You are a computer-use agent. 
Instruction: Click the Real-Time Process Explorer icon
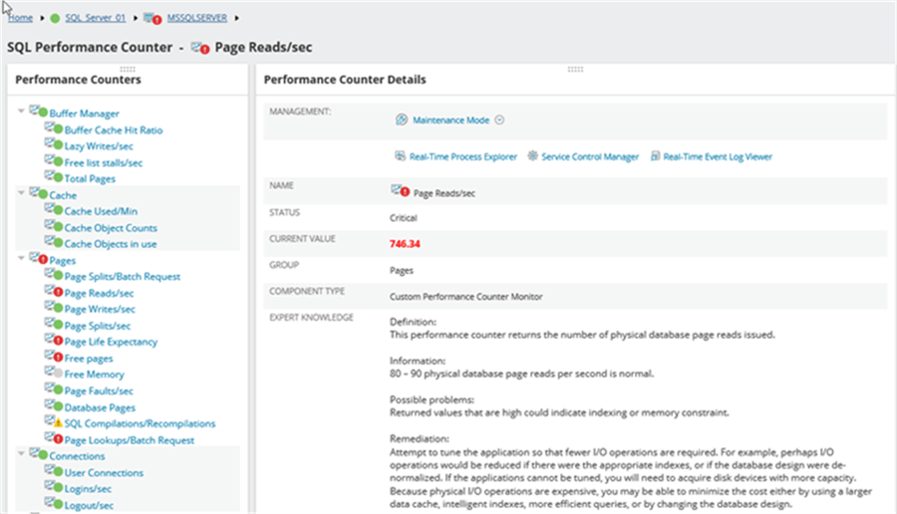coord(400,156)
